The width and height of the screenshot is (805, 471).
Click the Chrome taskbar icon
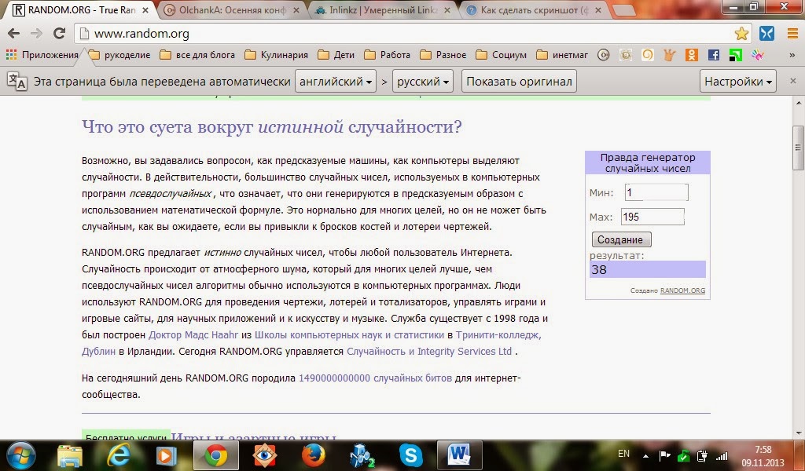coord(216,455)
